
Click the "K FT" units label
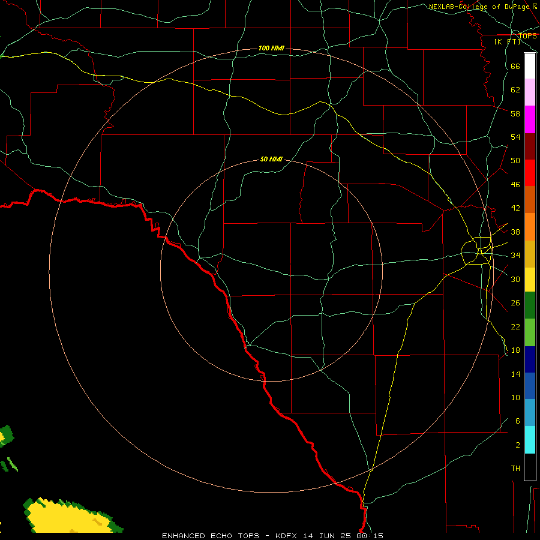coord(507,41)
